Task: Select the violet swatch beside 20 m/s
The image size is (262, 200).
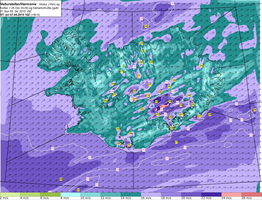Action: click(191, 195)
